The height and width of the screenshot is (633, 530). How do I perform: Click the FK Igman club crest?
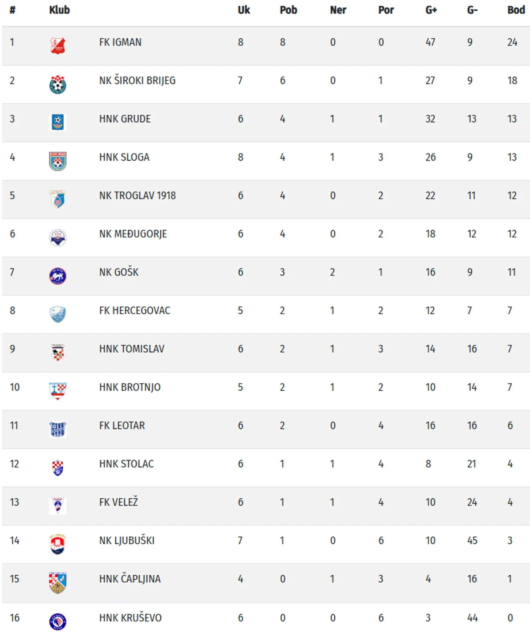point(58,46)
